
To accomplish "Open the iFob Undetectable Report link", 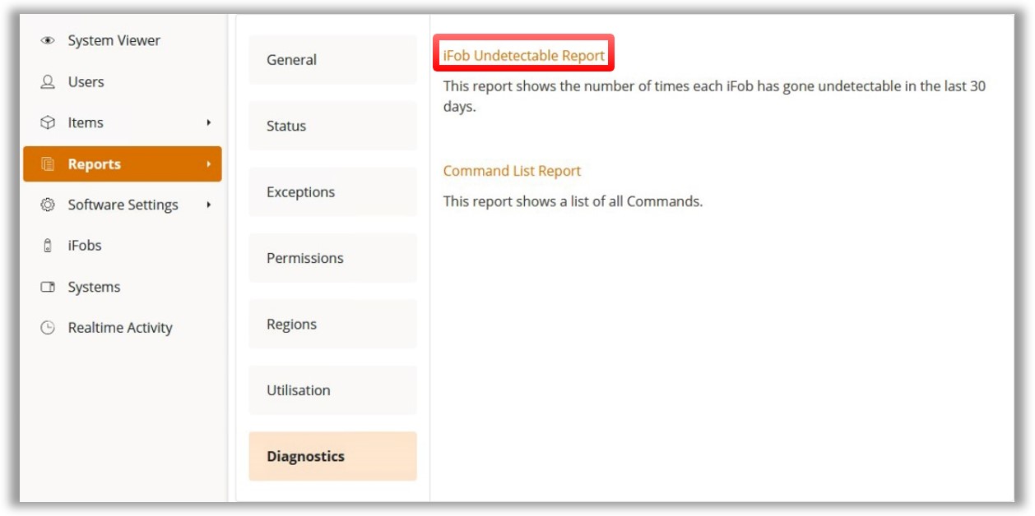I will (524, 56).
